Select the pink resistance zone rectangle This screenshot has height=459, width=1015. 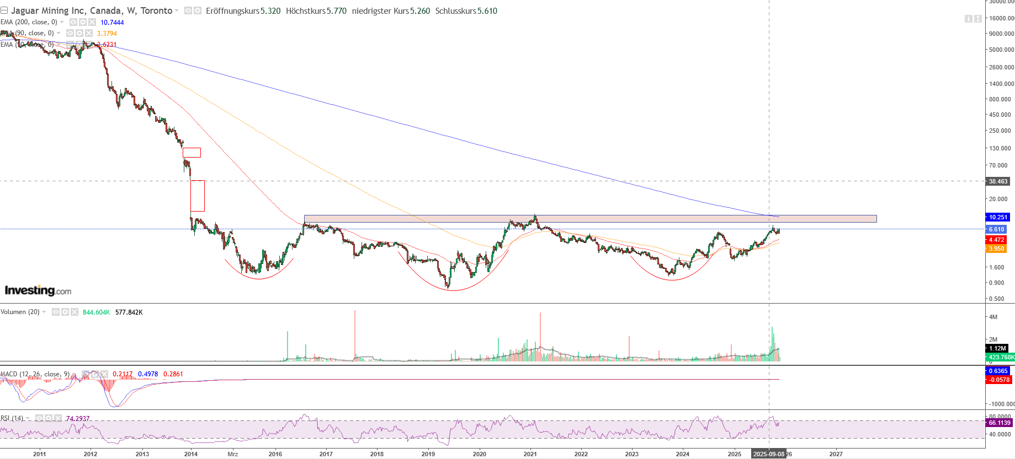[589, 219]
